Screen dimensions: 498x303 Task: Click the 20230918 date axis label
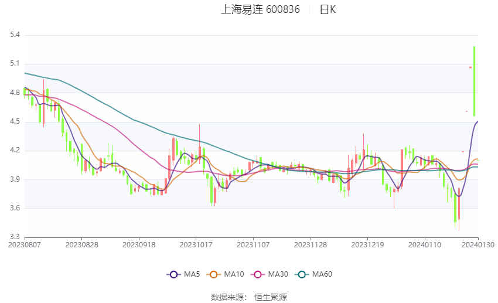[x=139, y=245]
